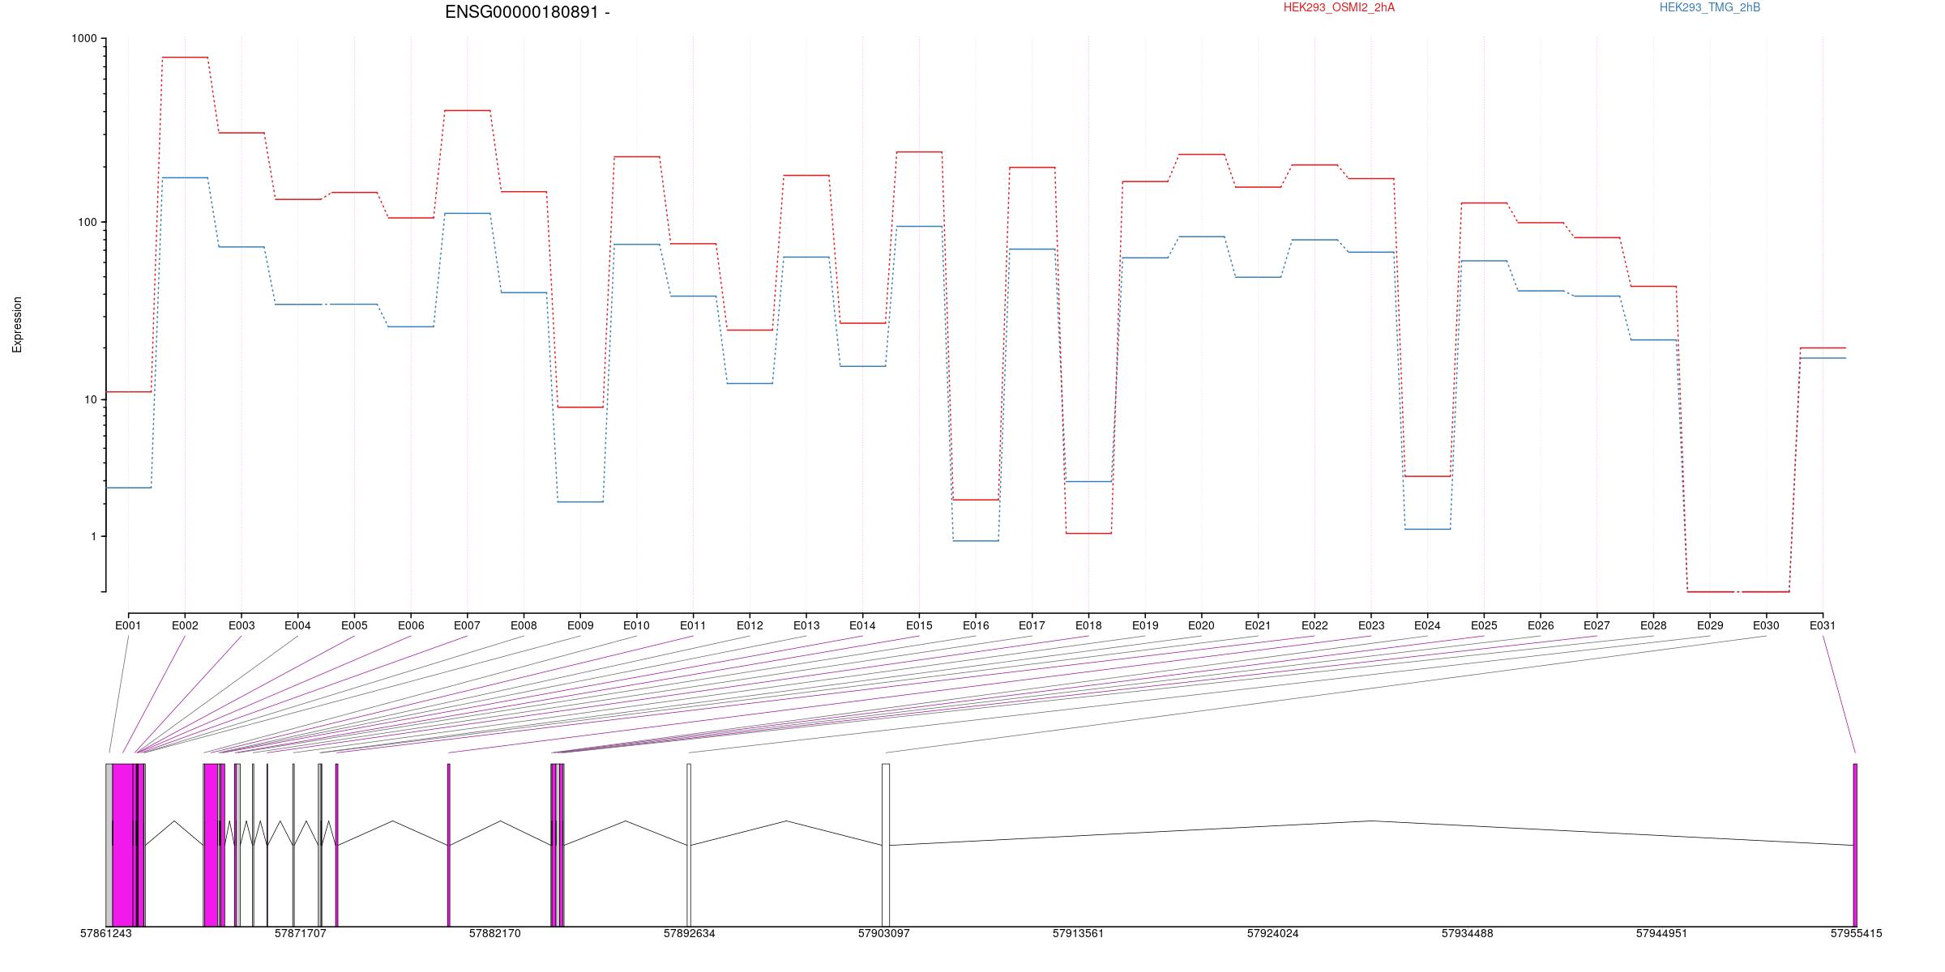Click exon label E001
The image size is (1945, 972).
tap(128, 625)
